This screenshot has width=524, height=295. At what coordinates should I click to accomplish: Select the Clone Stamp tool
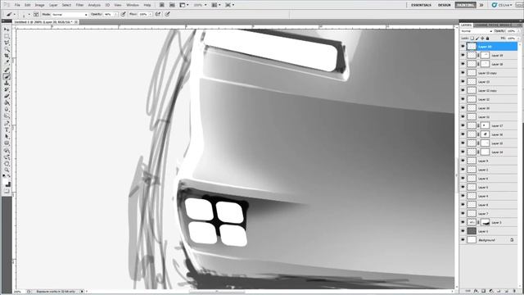[x=7, y=84]
